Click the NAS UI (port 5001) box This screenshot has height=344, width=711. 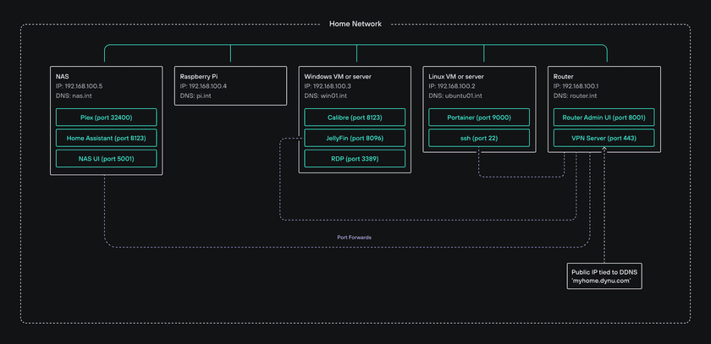106,158
